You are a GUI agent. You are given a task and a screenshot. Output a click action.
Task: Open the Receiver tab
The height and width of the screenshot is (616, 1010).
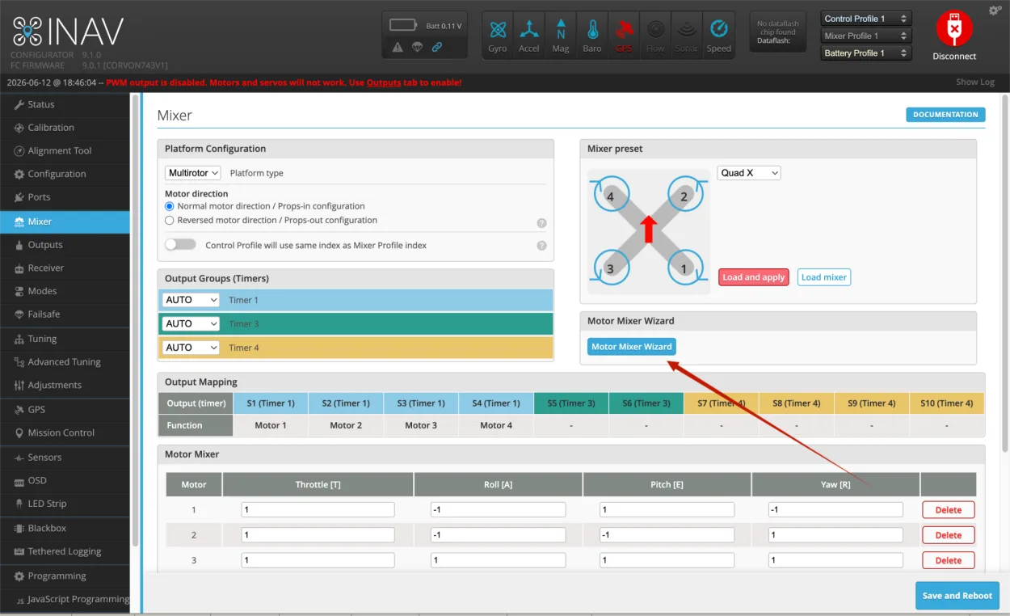tap(65, 268)
